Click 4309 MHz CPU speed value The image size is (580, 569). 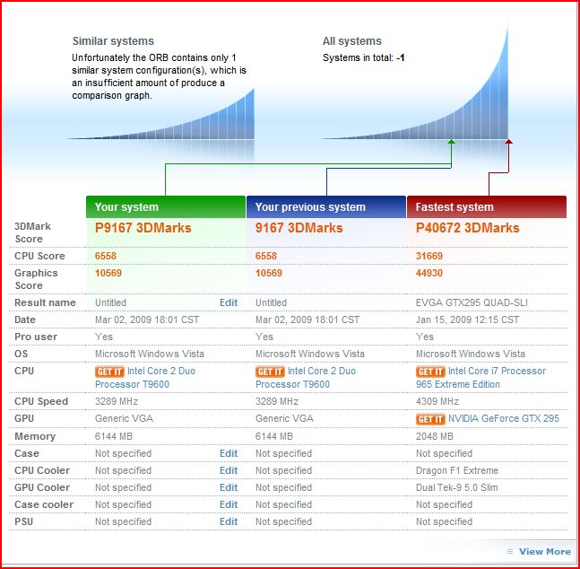(437, 401)
